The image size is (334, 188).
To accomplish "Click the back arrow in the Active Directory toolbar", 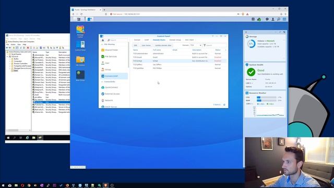I will click(7, 48).
